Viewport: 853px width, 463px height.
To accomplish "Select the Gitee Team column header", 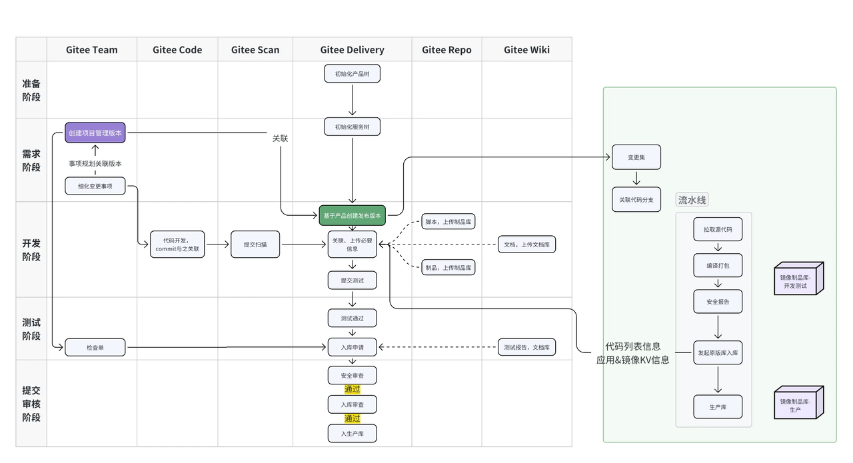I will click(92, 50).
